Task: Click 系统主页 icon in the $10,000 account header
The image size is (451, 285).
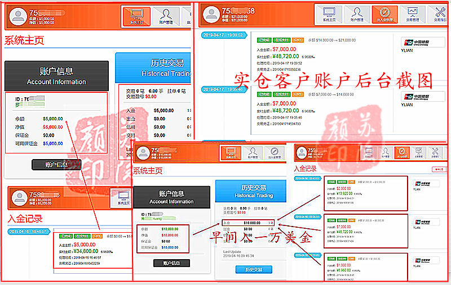Action: pos(230,153)
